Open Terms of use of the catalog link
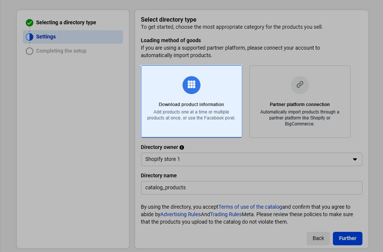Image resolution: width=383 pixels, height=252 pixels. 250,207
